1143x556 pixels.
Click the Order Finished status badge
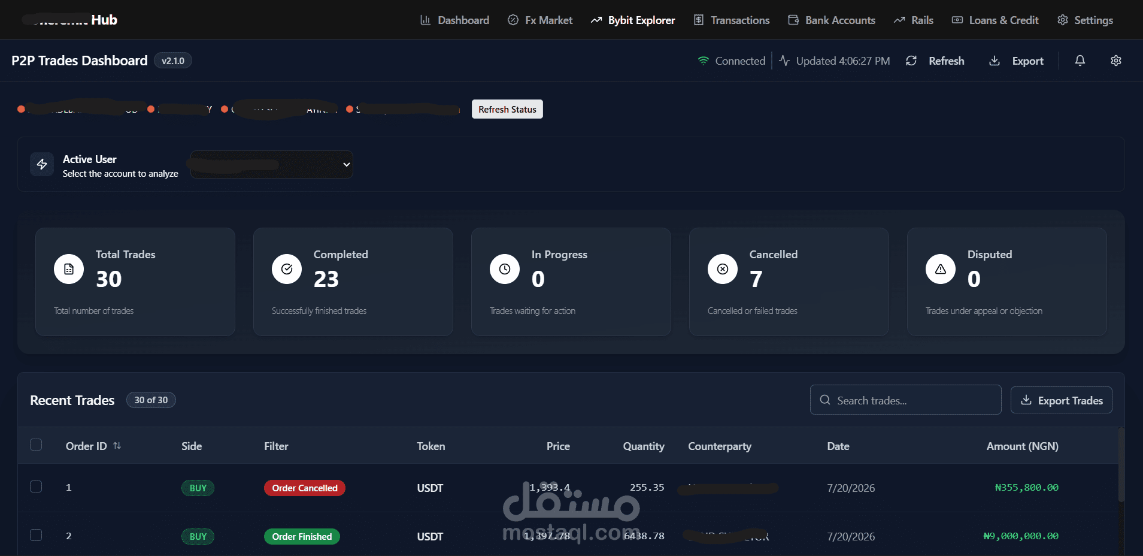(x=302, y=536)
